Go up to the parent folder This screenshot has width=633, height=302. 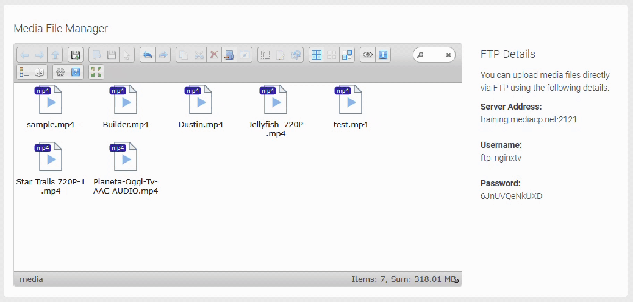[55, 55]
